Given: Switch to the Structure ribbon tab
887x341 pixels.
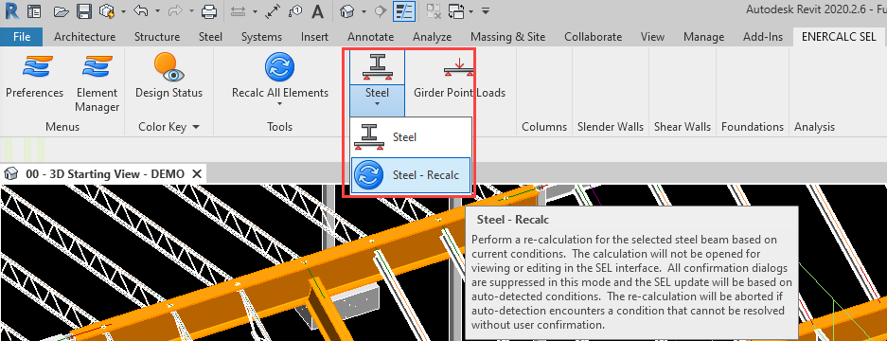Looking at the screenshot, I should [157, 37].
